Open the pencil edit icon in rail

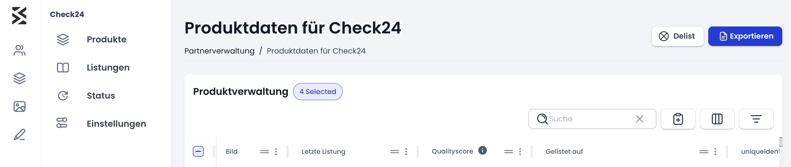point(19,135)
